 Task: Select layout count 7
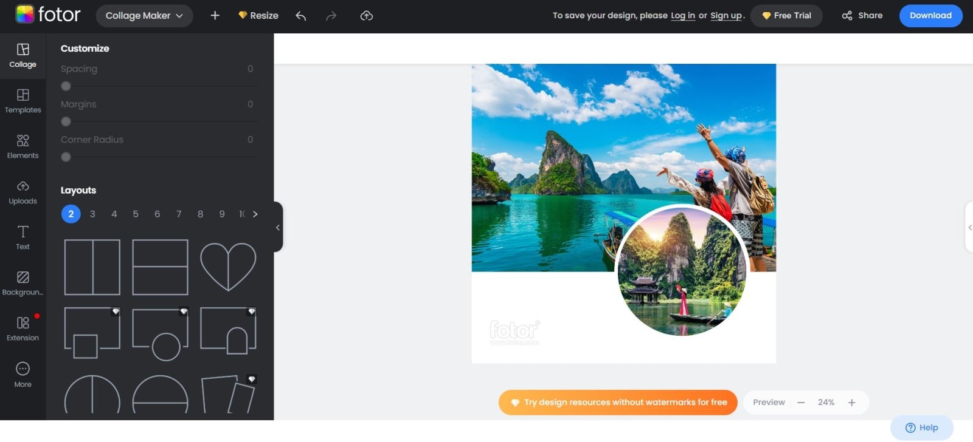pos(179,214)
